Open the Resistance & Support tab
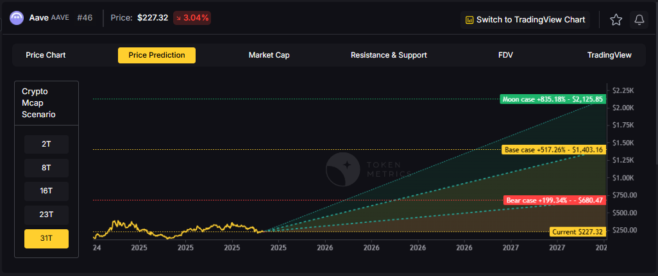 389,55
